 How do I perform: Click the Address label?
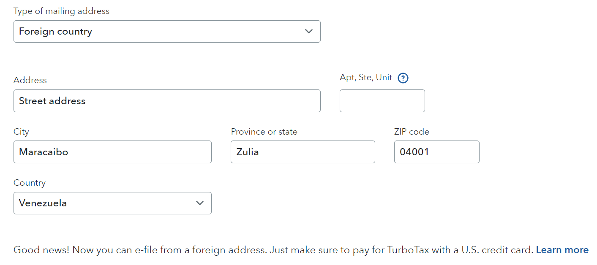pyautogui.click(x=30, y=80)
